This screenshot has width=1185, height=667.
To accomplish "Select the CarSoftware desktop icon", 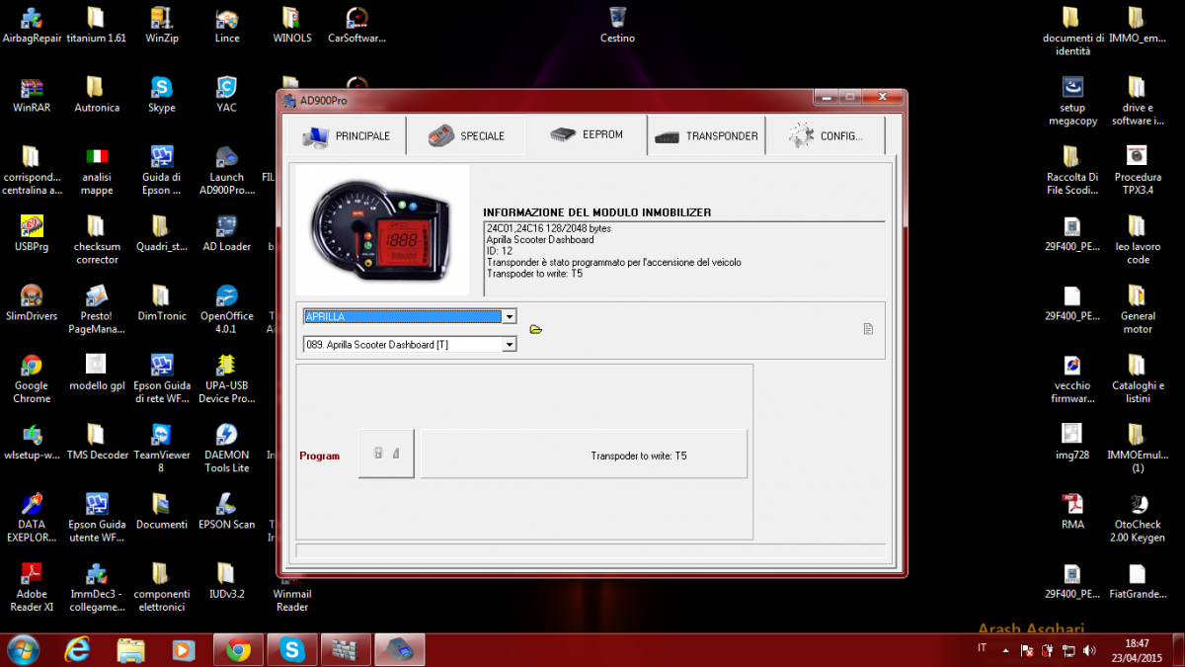I will click(356, 25).
